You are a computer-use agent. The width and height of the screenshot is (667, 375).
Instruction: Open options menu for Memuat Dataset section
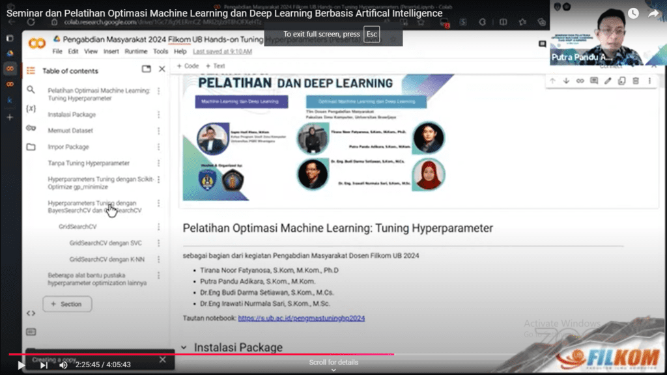(159, 130)
